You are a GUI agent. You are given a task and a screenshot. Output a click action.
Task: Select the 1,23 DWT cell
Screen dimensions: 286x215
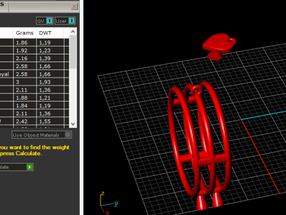pyautogui.click(x=50, y=51)
